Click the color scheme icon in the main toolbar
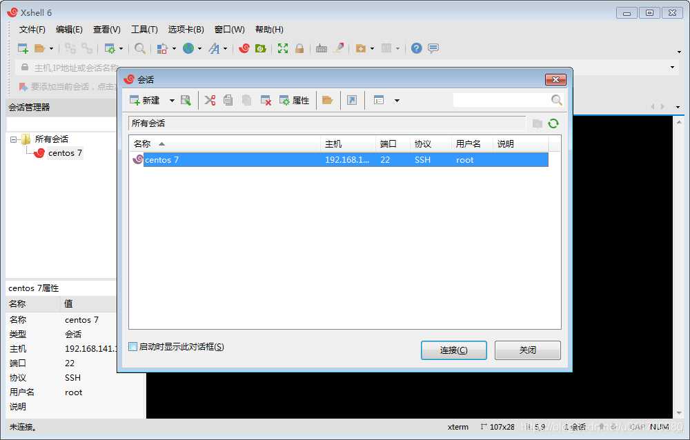 coord(162,48)
